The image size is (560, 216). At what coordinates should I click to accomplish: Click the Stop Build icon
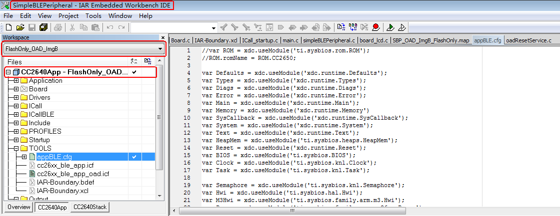point(364,27)
